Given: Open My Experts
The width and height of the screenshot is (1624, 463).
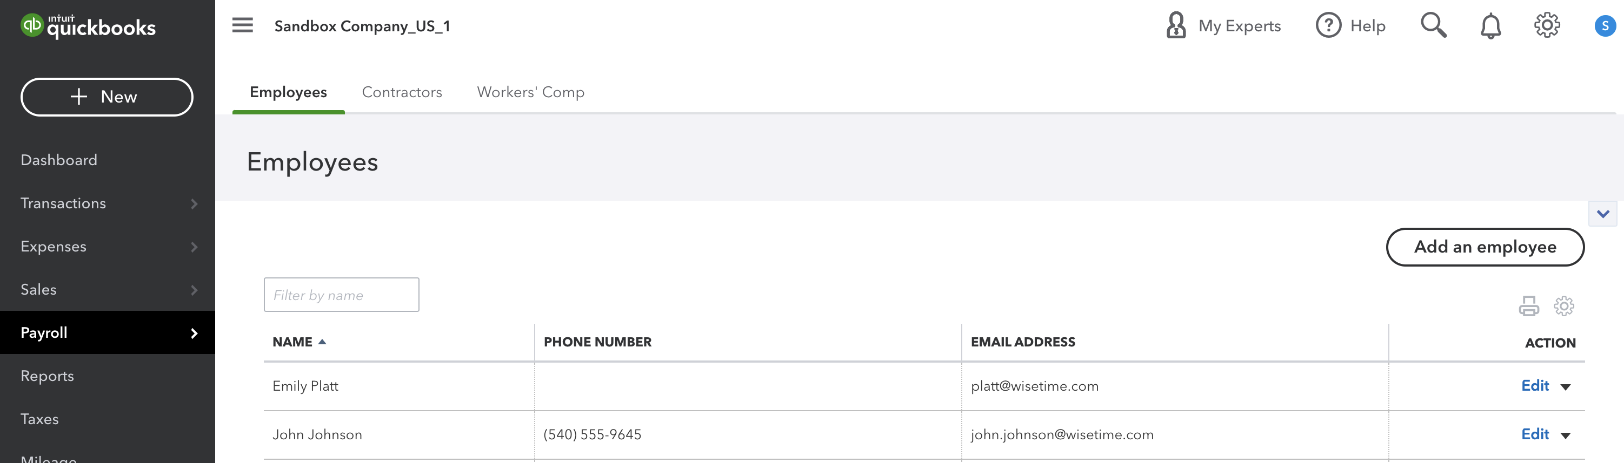Looking at the screenshot, I should (1223, 26).
